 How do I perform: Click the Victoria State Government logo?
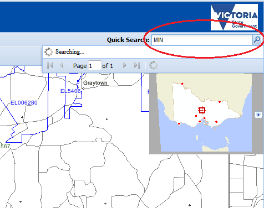point(234,17)
